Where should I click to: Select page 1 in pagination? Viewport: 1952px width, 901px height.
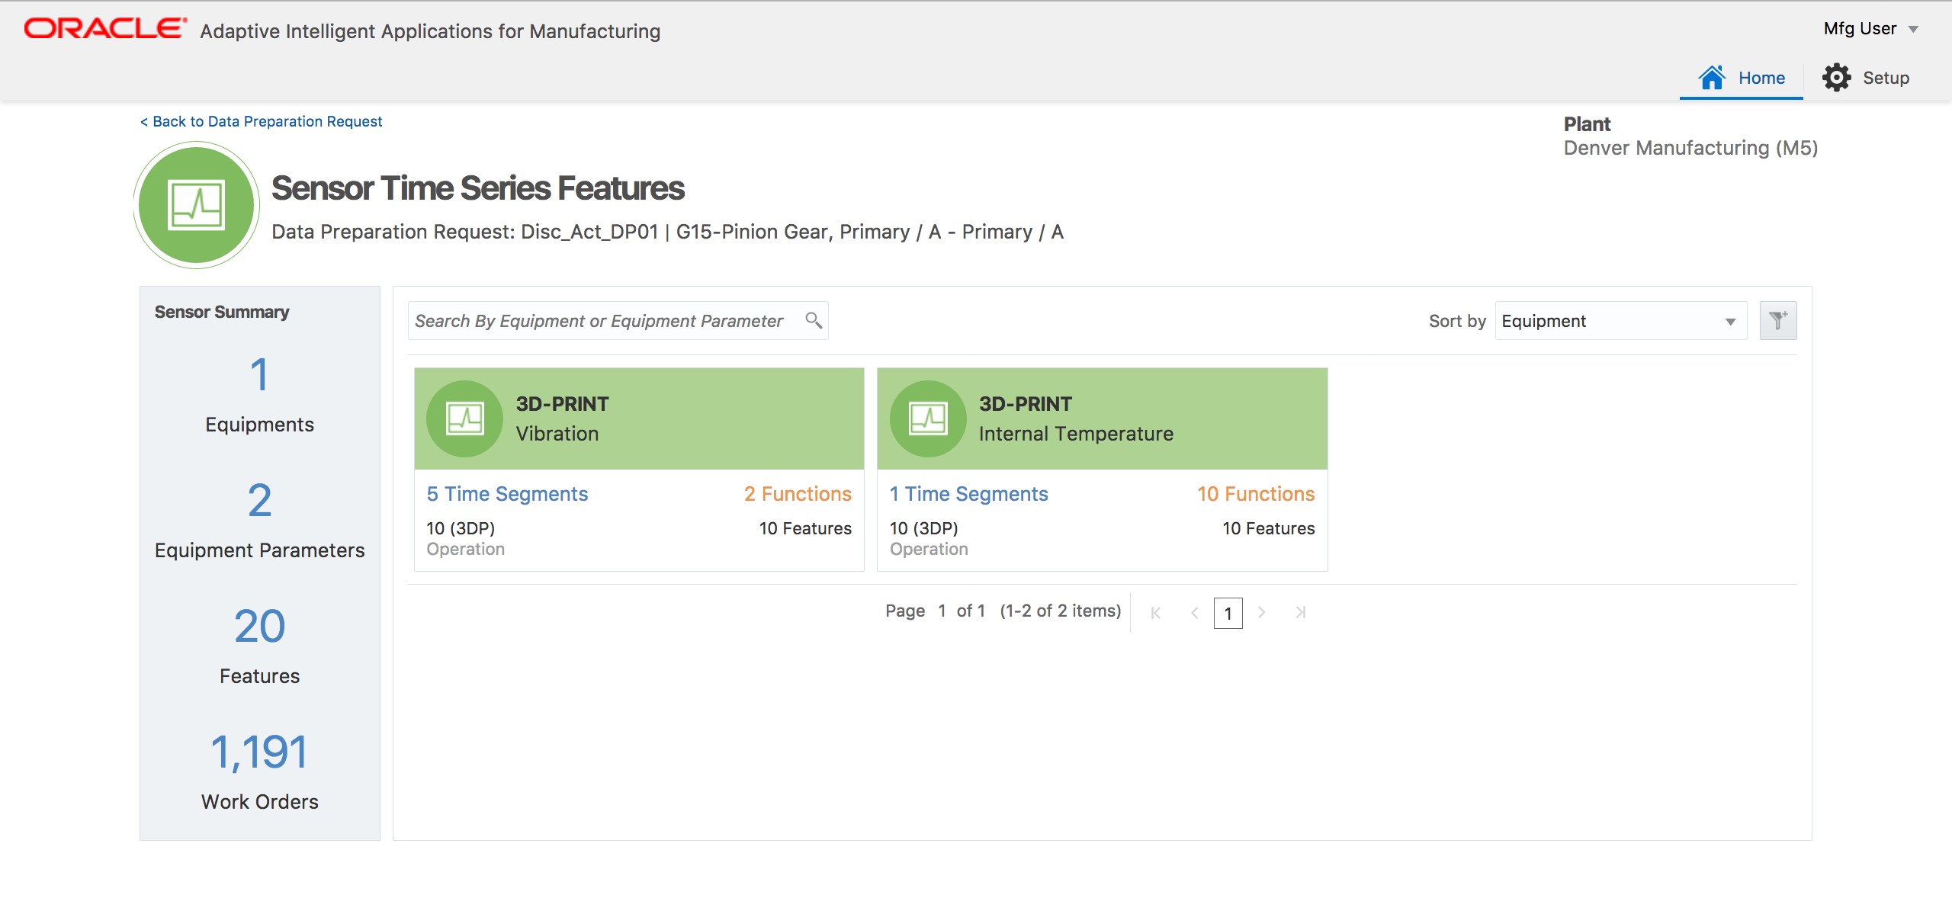[x=1228, y=612]
